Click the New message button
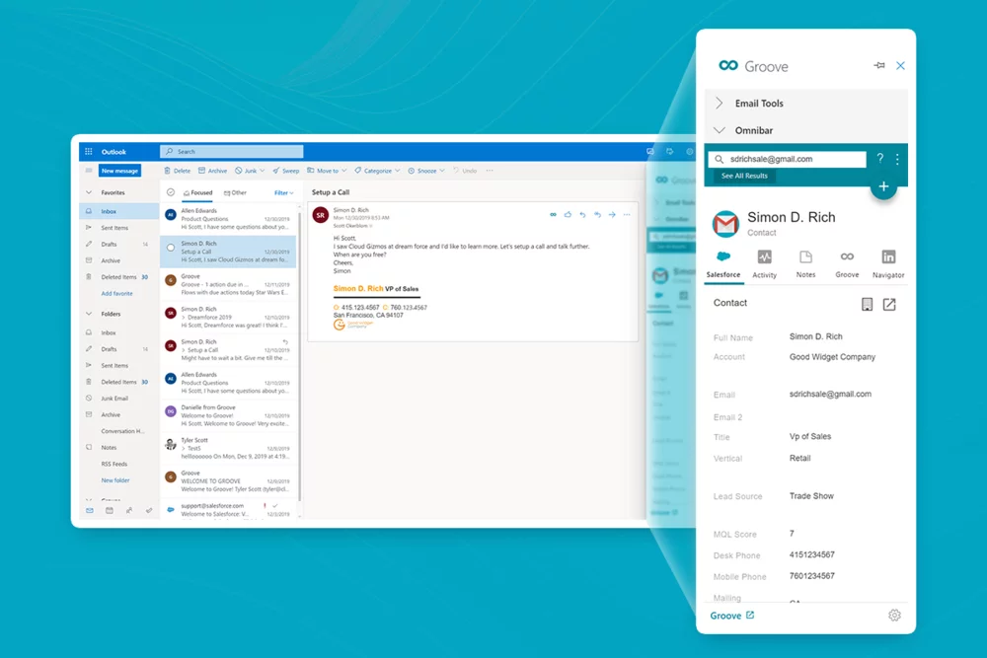Screen dimensions: 987x658 point(119,171)
